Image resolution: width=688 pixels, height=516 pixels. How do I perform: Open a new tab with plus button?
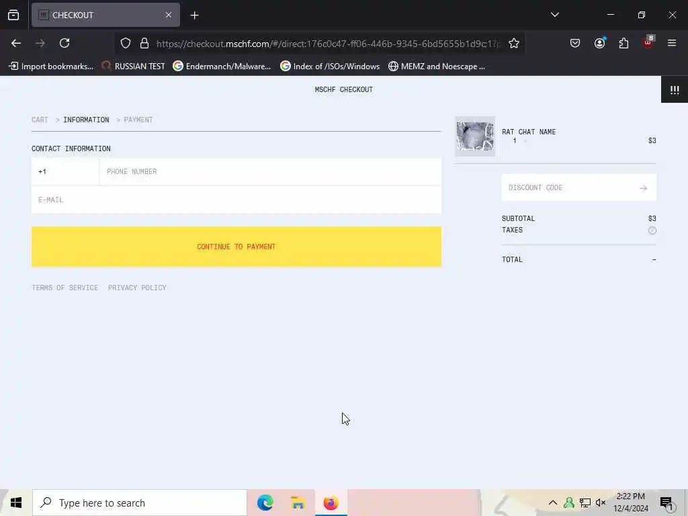pos(194,15)
